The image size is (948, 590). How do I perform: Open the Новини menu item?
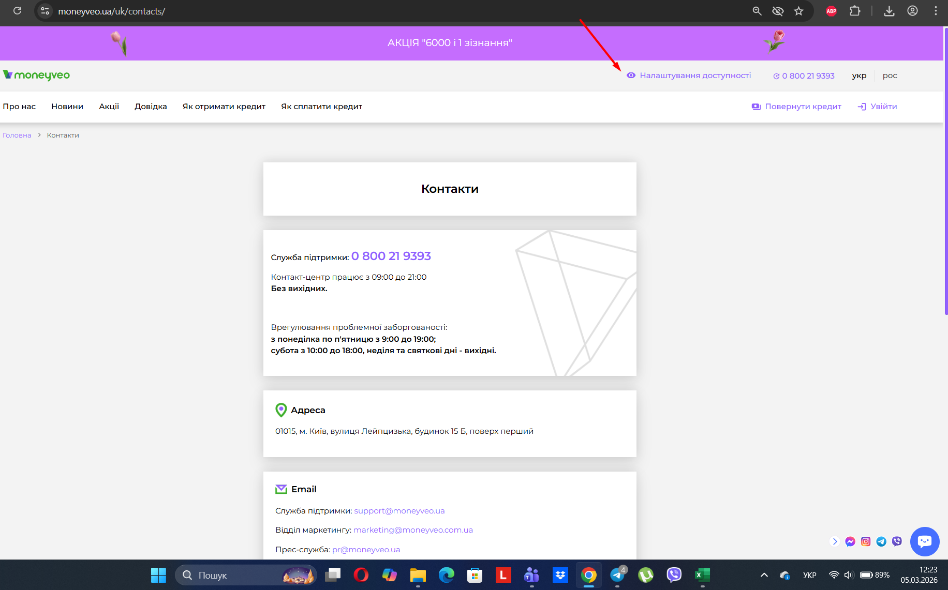[67, 107]
